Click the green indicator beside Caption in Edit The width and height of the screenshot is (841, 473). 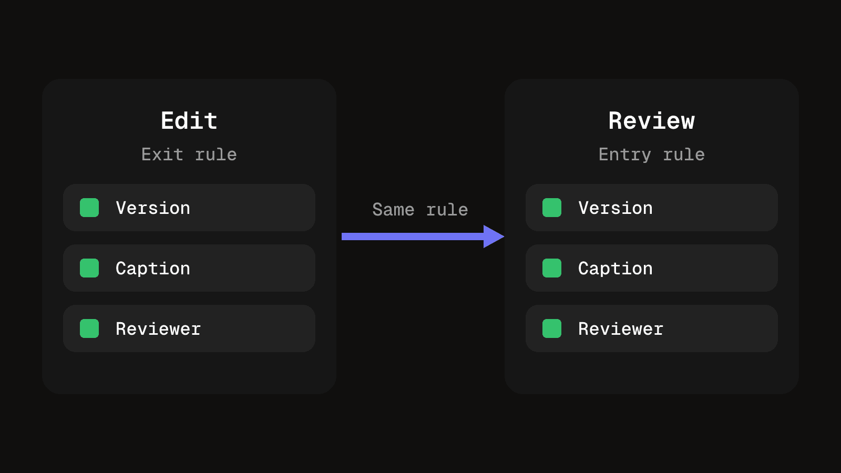click(89, 268)
